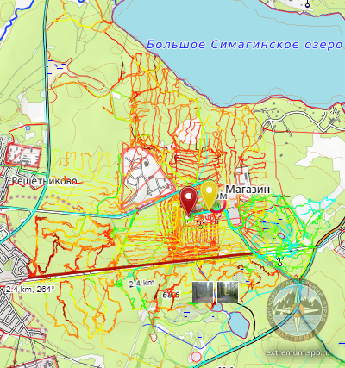Click the Решетниково village label
Viewport: 345px width, 368px height.
(x=45, y=181)
